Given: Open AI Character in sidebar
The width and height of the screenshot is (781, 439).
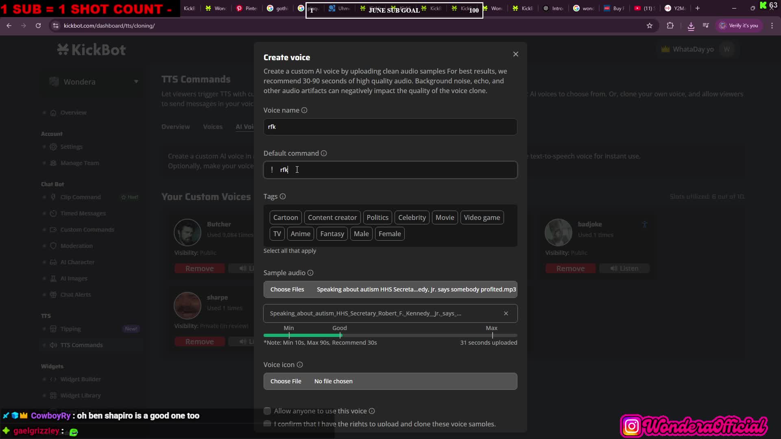Looking at the screenshot, I should [x=77, y=262].
